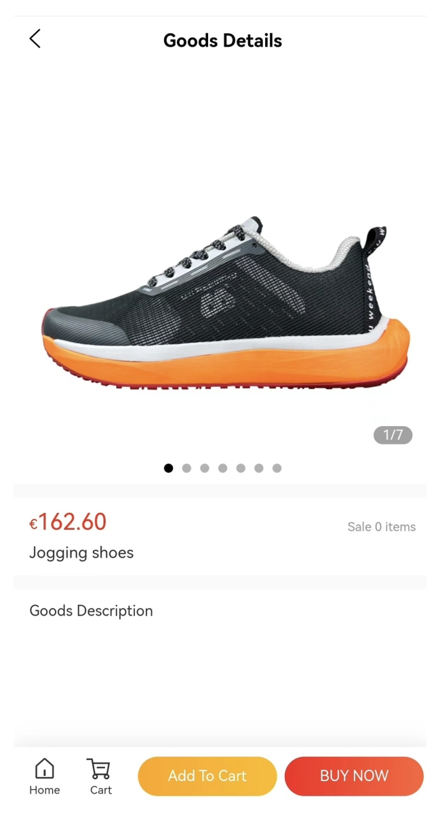
Task: Click the €162.60 price text
Action: (x=68, y=522)
